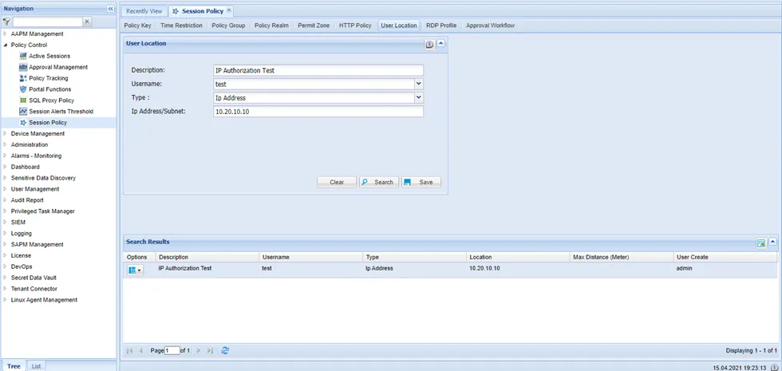Collapse the User Location panel
782x371 pixels.
pyautogui.click(x=440, y=44)
